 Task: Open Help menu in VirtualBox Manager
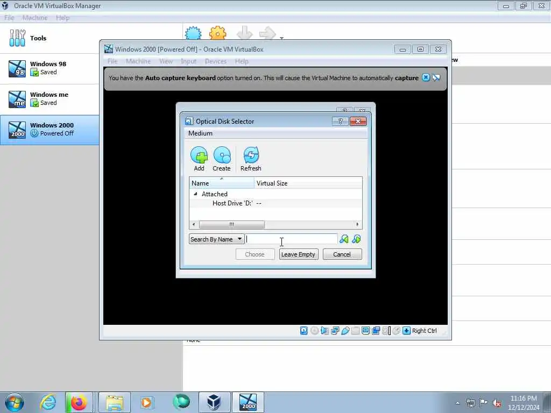[x=62, y=18]
